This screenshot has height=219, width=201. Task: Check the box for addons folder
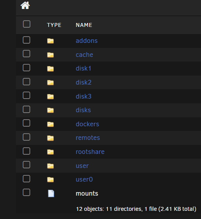click(x=26, y=40)
